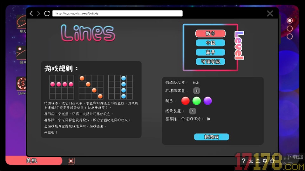Open the Lines game taskbar icon

(71, 161)
